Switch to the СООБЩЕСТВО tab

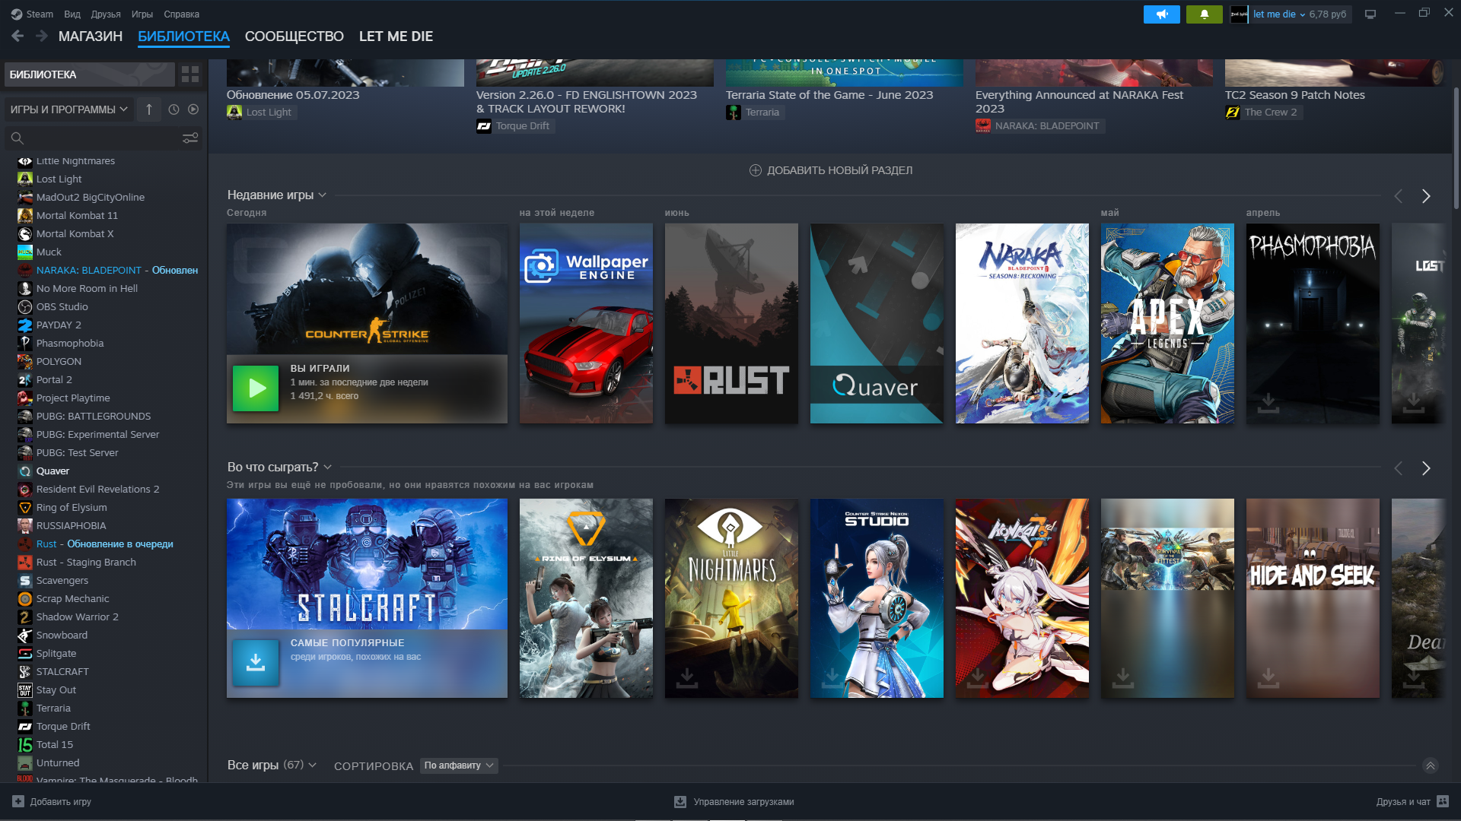click(294, 36)
